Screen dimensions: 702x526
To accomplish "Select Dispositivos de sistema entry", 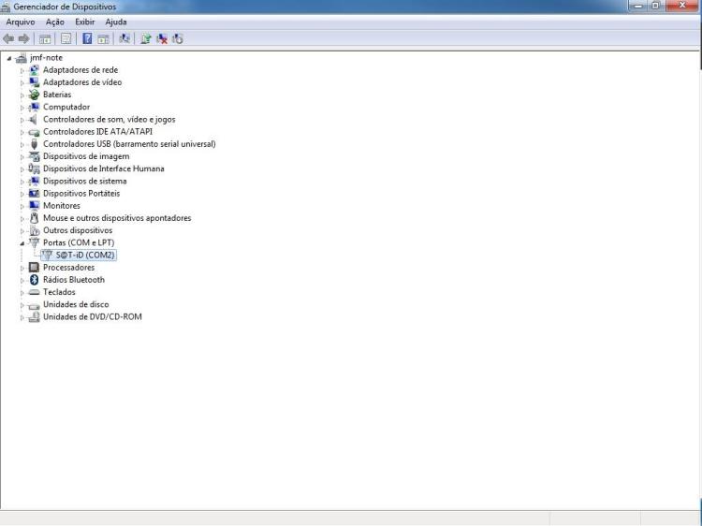I will [x=84, y=182].
